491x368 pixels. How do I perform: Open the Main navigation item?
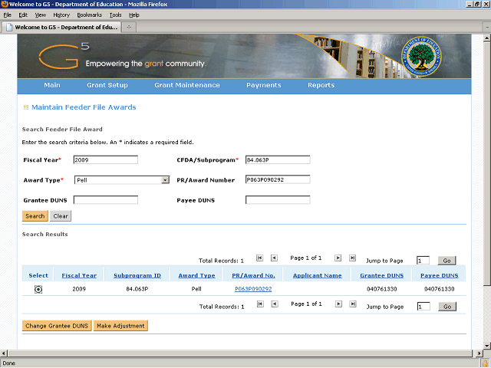(x=52, y=85)
